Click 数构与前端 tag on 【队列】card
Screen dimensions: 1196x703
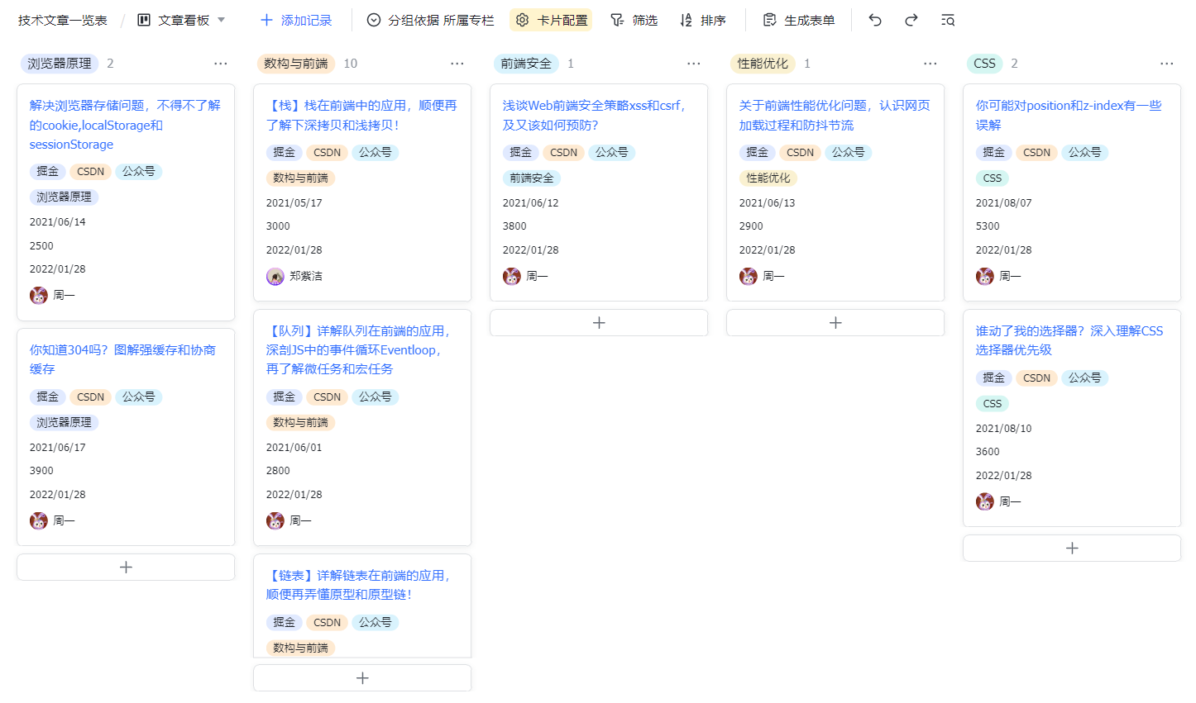click(x=301, y=423)
